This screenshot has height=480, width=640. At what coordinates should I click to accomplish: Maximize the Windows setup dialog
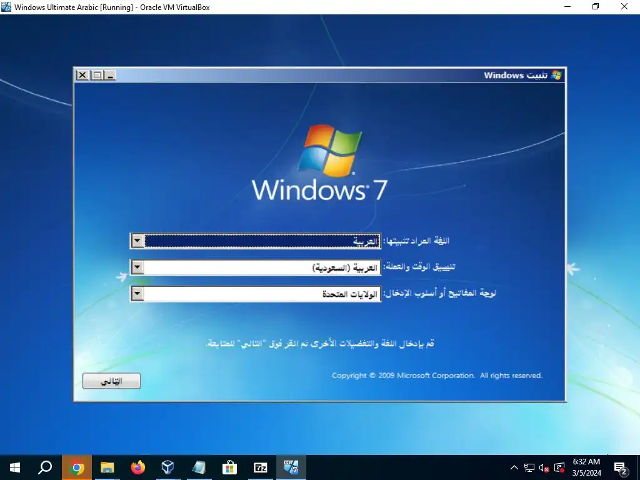click(x=97, y=75)
